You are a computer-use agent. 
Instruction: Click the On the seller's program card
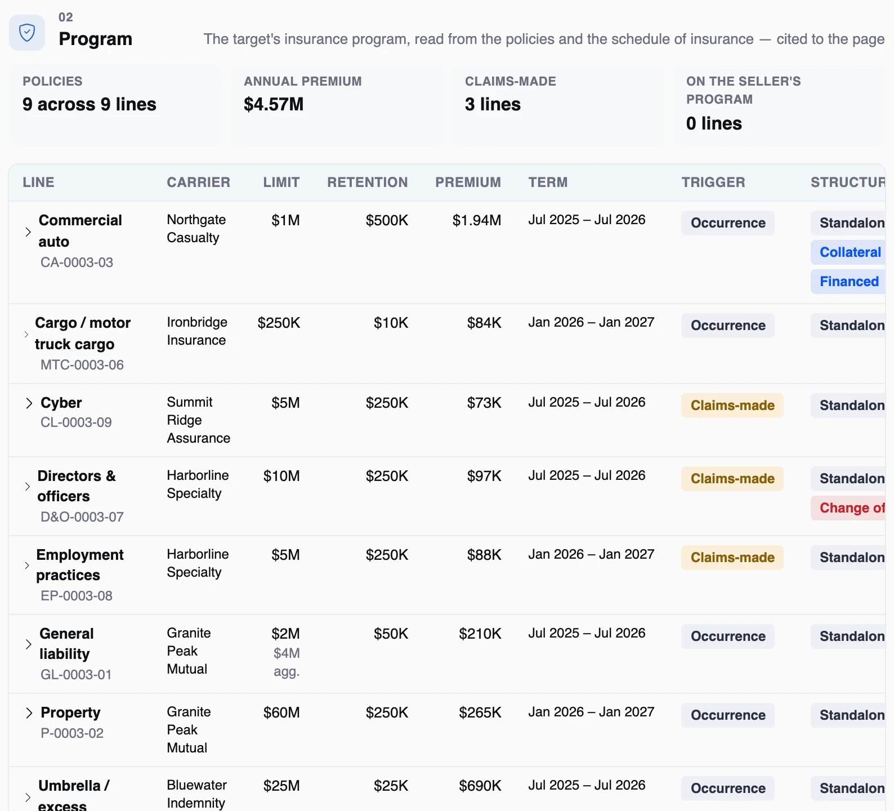click(779, 105)
